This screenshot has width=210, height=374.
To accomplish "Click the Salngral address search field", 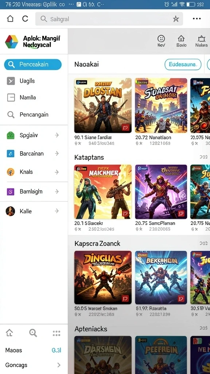I will 109,19.
